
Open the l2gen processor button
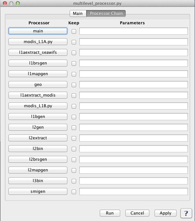[x=38, y=127]
